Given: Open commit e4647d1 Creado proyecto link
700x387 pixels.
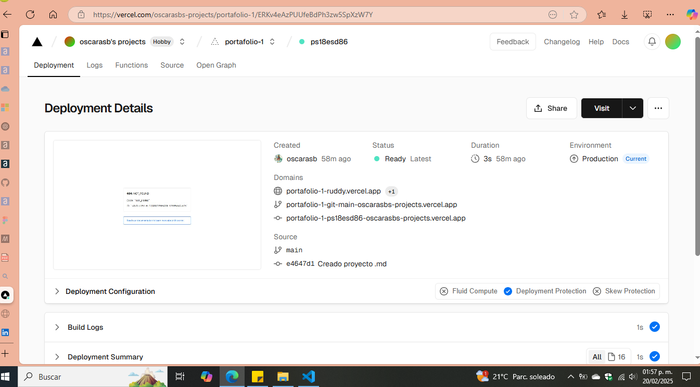Looking at the screenshot, I should point(336,264).
